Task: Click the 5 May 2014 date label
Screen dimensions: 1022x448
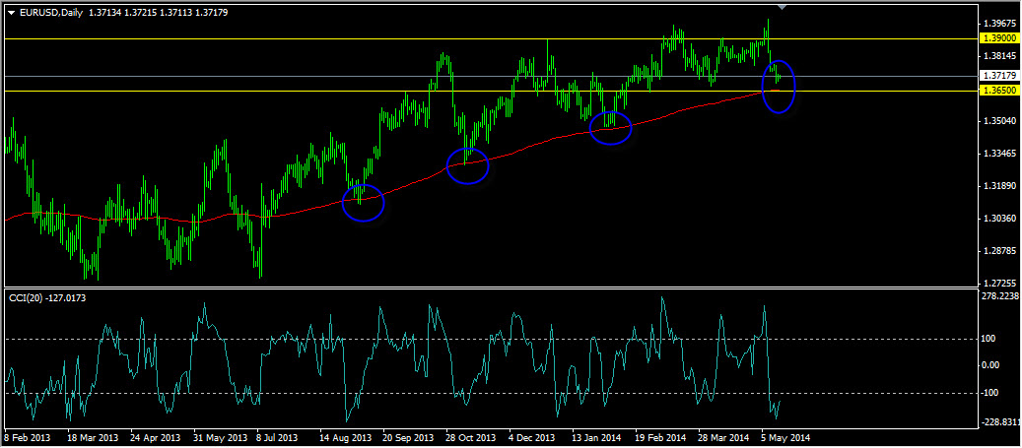Action: click(x=785, y=437)
